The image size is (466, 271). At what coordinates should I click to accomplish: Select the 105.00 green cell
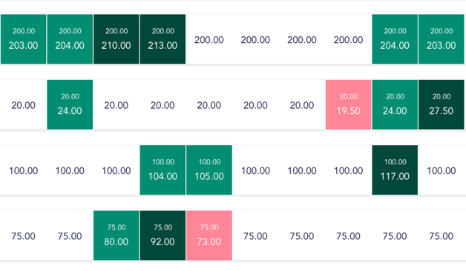(x=209, y=170)
